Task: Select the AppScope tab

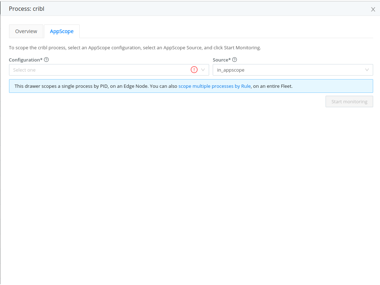Action: point(62,31)
